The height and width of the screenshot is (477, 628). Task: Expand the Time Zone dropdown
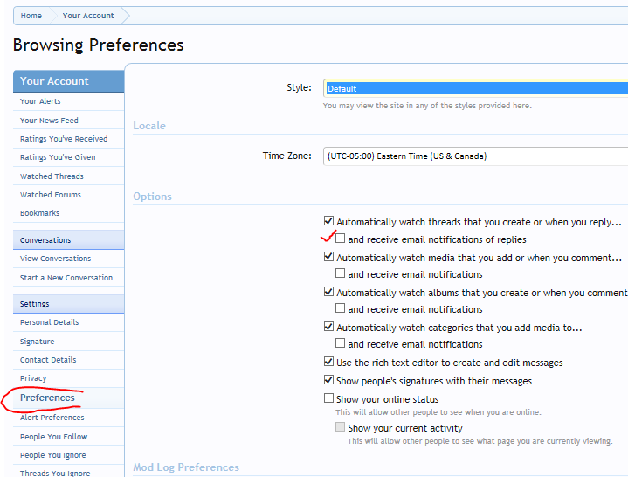[475, 156]
